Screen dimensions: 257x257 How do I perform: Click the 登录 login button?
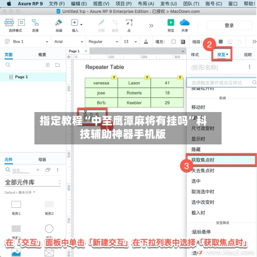[229, 26]
